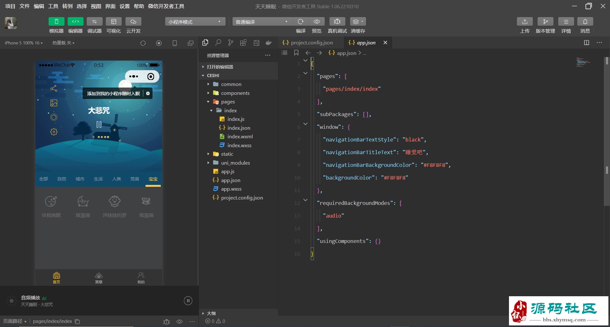
Task: Open the editor more actions ellipsis
Action: point(599,43)
